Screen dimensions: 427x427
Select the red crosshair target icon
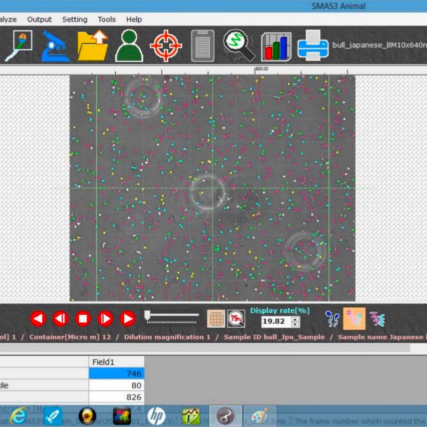click(165, 46)
